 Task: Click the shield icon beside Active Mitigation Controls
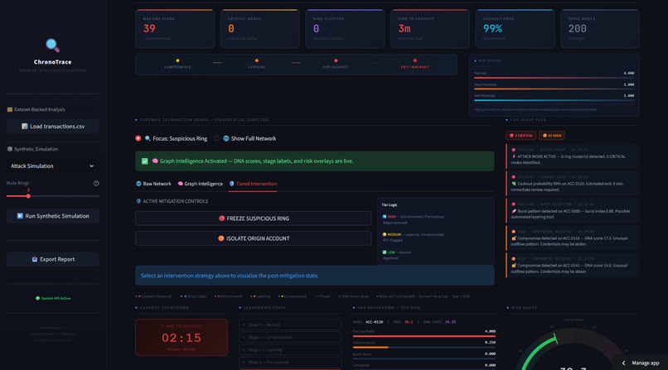coord(138,201)
